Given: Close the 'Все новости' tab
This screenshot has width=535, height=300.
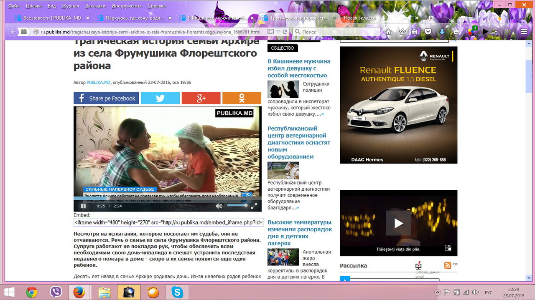Looking at the screenshot, I should click(x=87, y=18).
